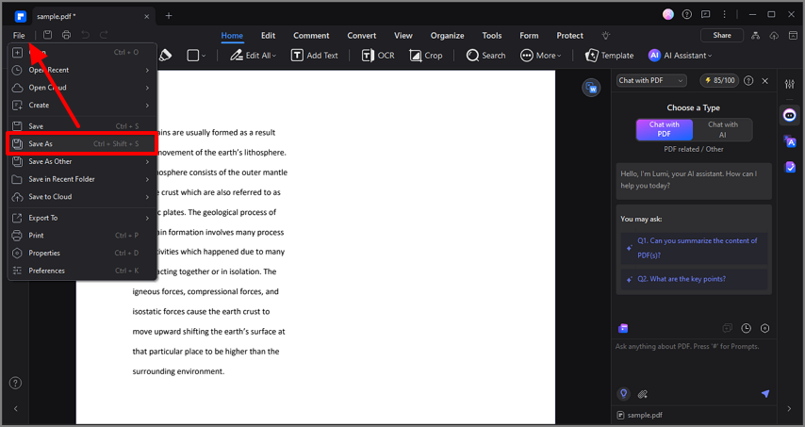This screenshot has width=805, height=427.
Task: Select Save to Cloud menu entry
Action: coord(82,197)
